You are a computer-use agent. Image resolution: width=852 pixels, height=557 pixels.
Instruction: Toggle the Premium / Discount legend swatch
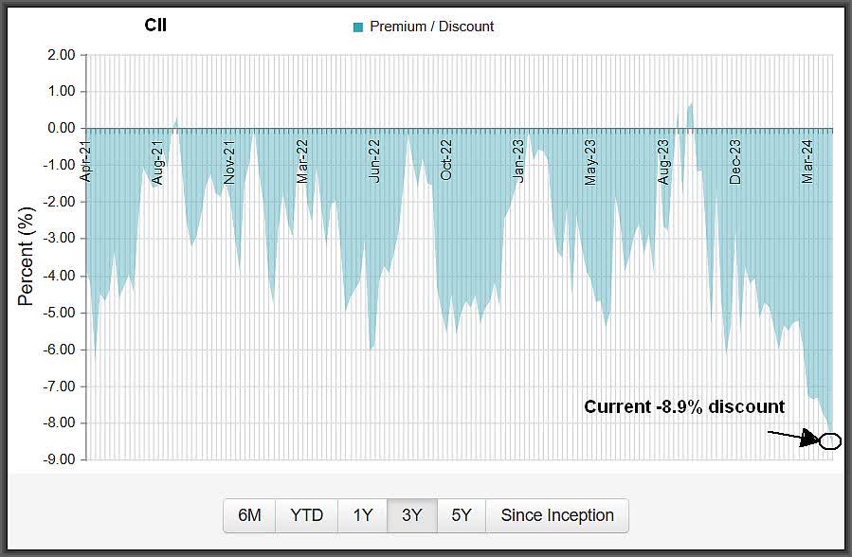[358, 27]
